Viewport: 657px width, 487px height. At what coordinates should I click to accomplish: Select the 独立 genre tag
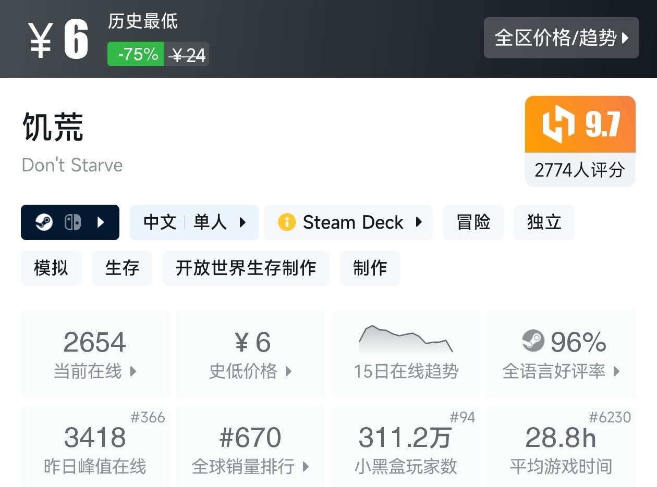544,222
